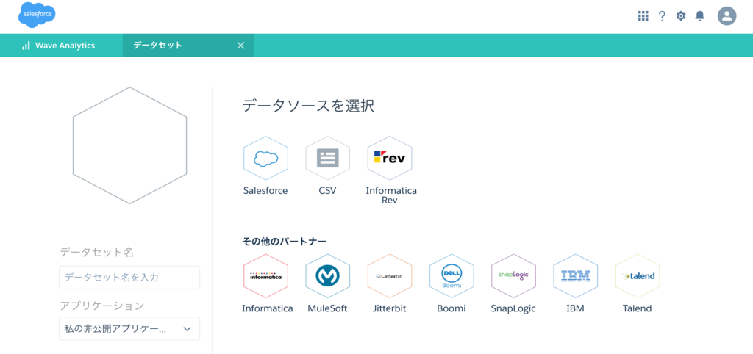Open the notifications bell icon

(700, 16)
